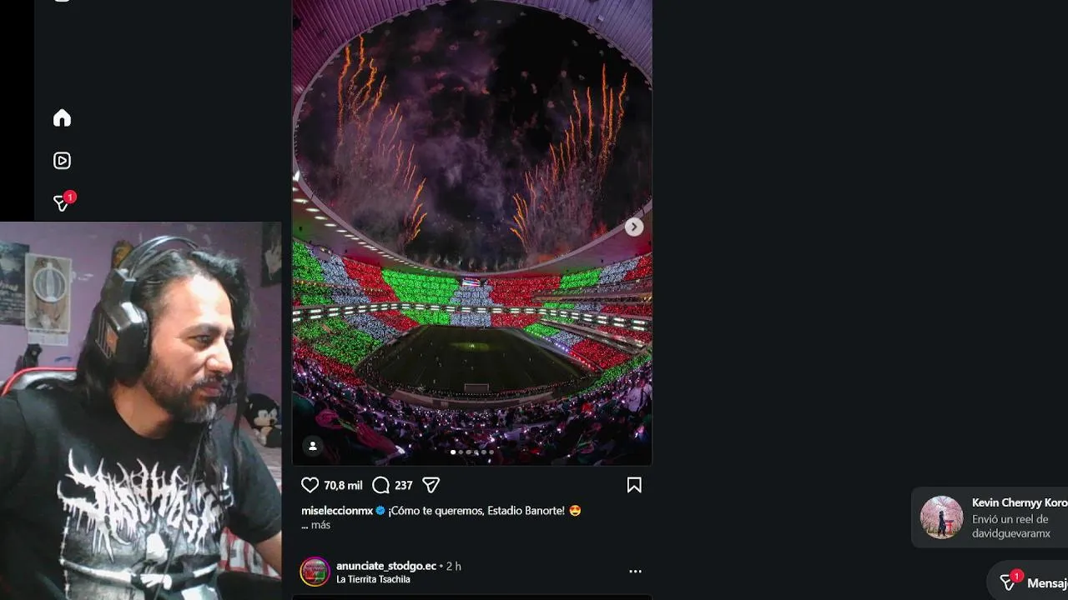This screenshot has height=600, width=1068.
Task: Save the post with the bookmark icon
Action: click(634, 485)
